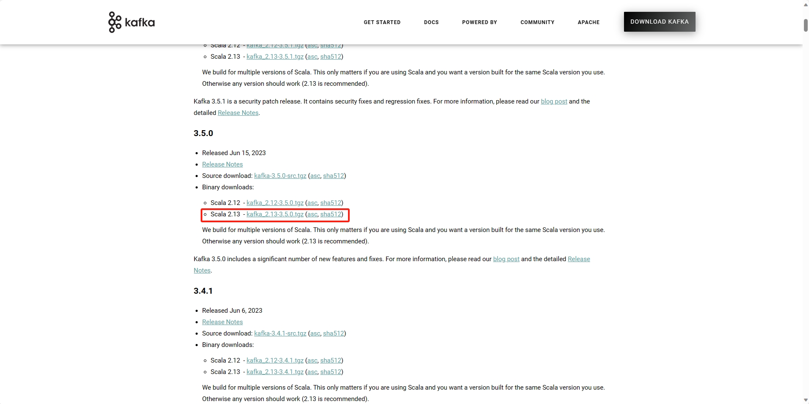Download kafka_2.13-3.5.1.tgz binary

pos(275,57)
